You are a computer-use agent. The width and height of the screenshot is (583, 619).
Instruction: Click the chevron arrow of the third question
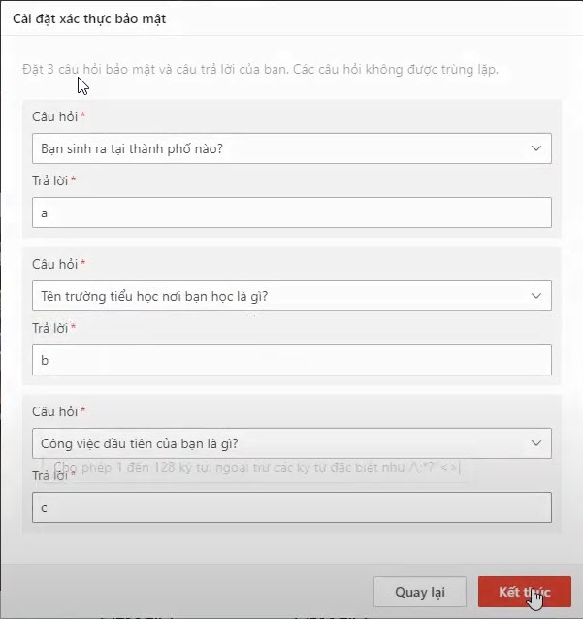click(x=536, y=443)
